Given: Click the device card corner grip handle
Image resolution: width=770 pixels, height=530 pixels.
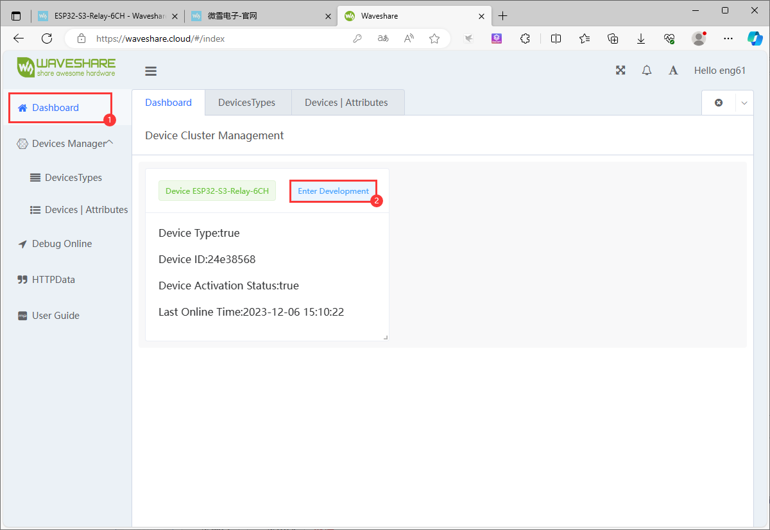Looking at the screenshot, I should click(386, 338).
